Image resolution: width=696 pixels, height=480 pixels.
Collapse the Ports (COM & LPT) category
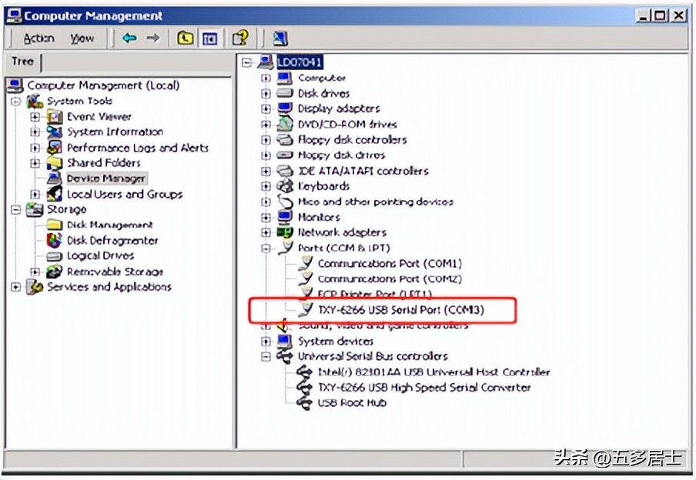266,248
